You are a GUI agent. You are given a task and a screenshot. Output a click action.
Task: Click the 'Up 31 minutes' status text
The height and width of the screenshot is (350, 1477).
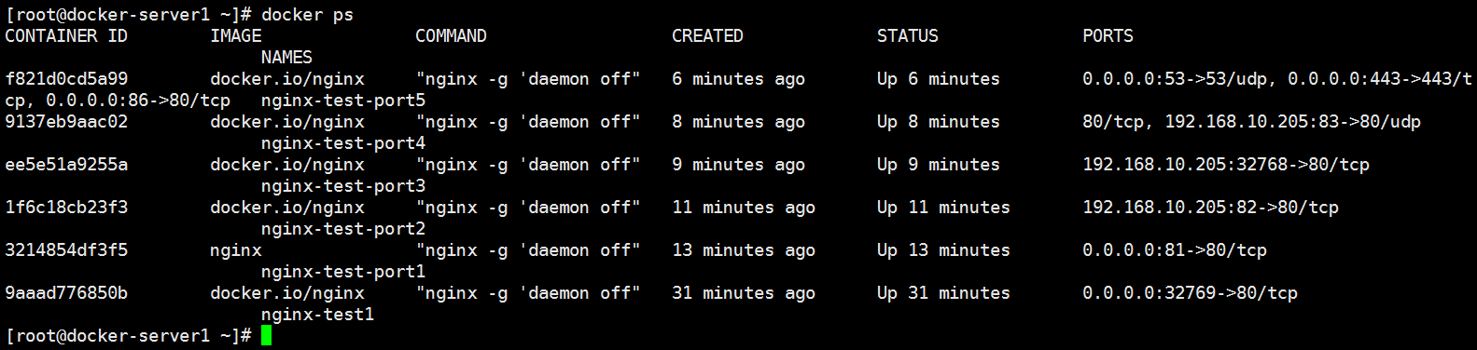coord(943,293)
